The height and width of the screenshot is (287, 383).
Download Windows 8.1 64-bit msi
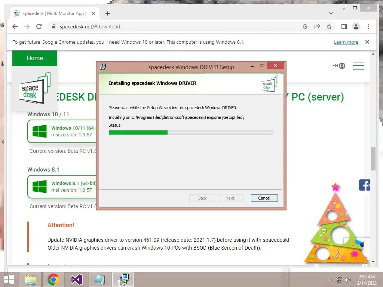point(62,186)
